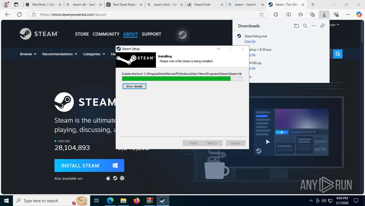Select the Apple macOS platform icon
This screenshot has height=206, width=365.
click(x=108, y=178)
